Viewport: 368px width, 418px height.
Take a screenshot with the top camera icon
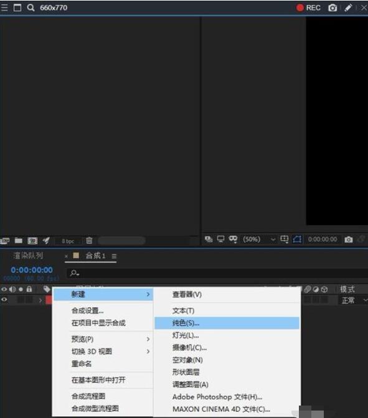click(333, 7)
